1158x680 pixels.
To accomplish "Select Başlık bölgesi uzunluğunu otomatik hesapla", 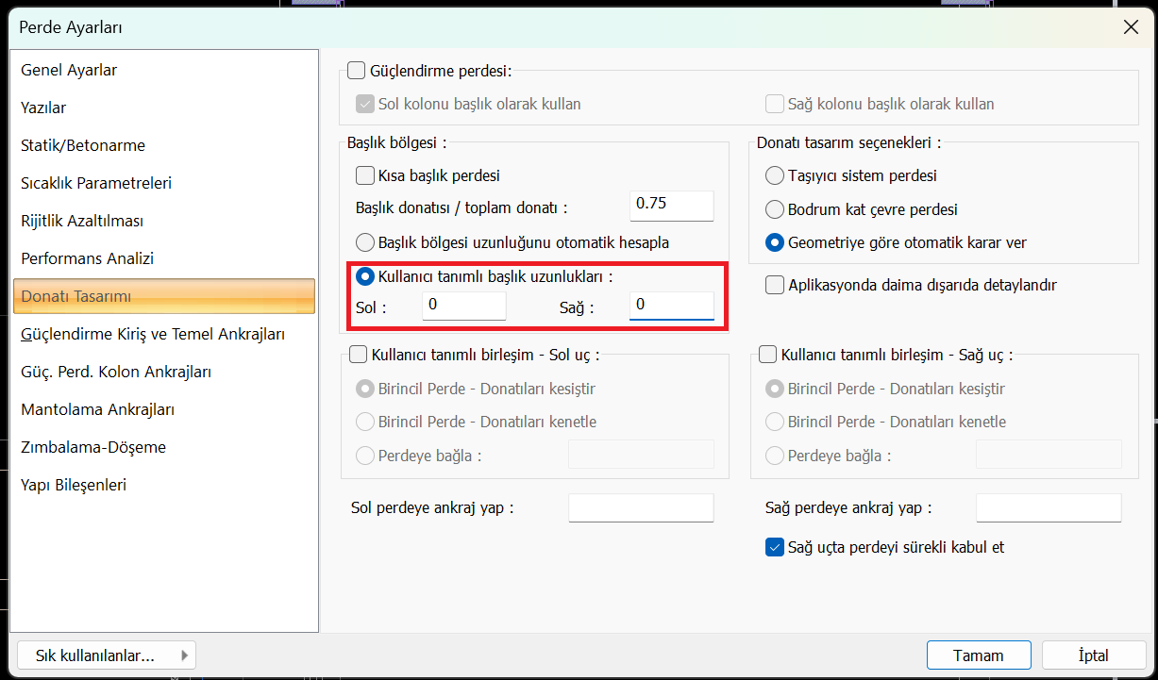I will pyautogui.click(x=364, y=242).
